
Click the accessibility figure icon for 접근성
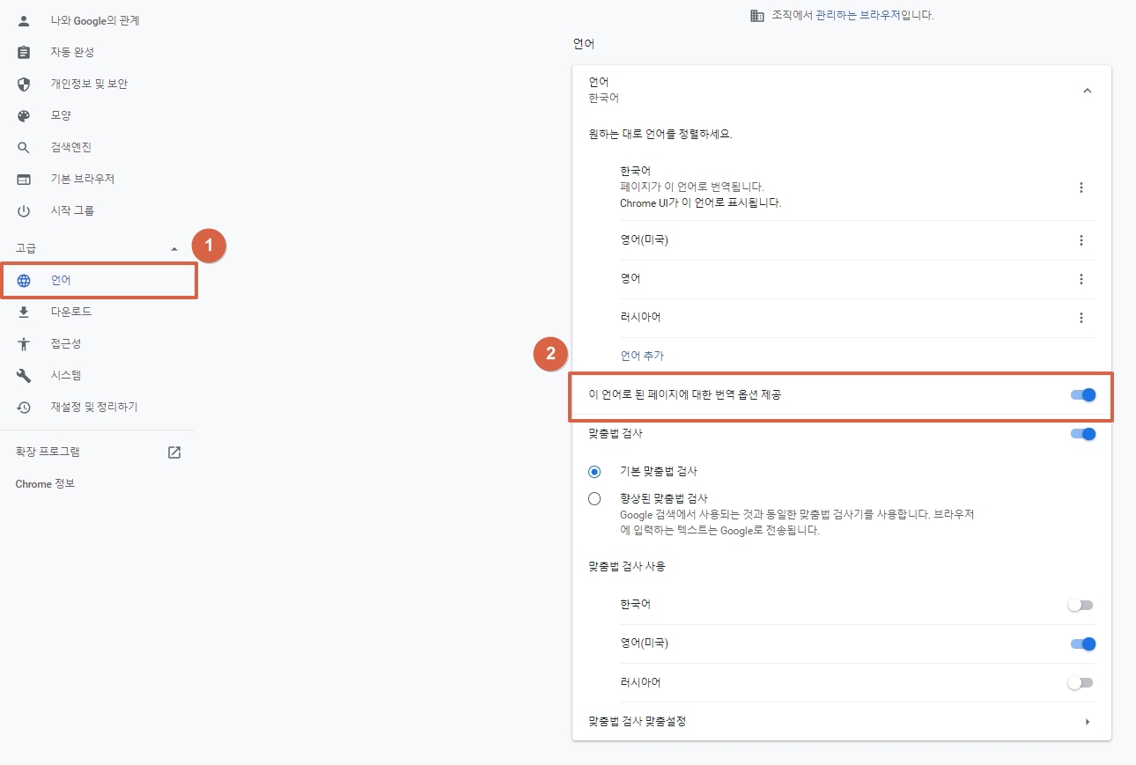click(24, 343)
